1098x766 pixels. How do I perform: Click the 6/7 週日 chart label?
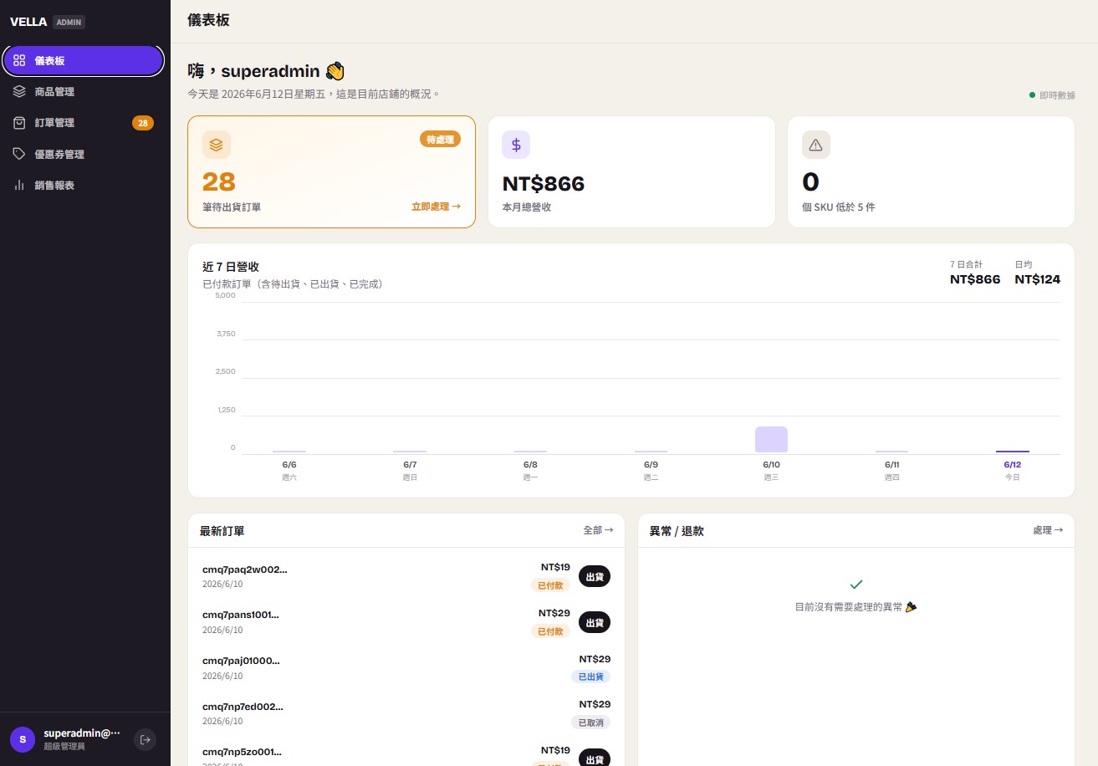[x=410, y=470]
